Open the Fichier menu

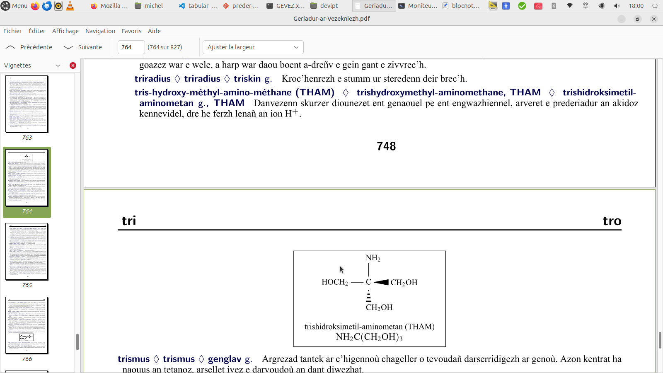12,31
